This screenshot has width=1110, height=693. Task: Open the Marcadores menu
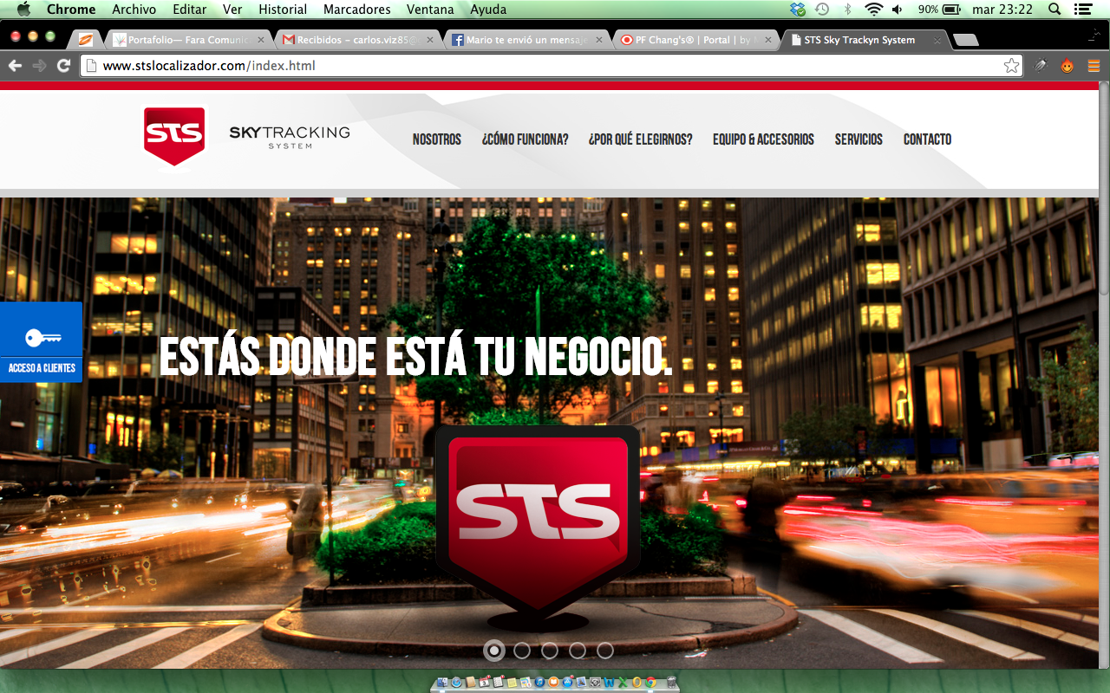[x=357, y=10]
